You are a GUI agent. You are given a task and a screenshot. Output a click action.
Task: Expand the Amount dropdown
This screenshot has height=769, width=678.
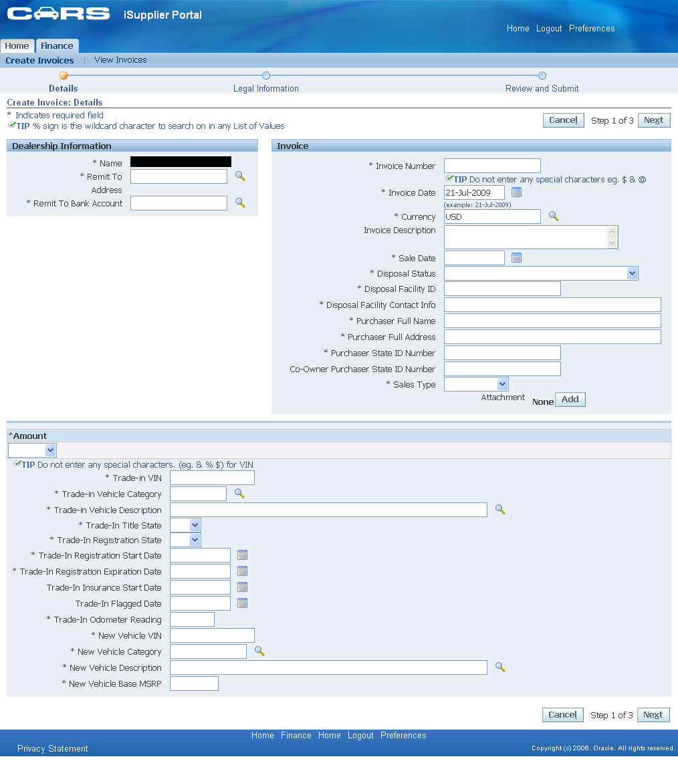[50, 450]
